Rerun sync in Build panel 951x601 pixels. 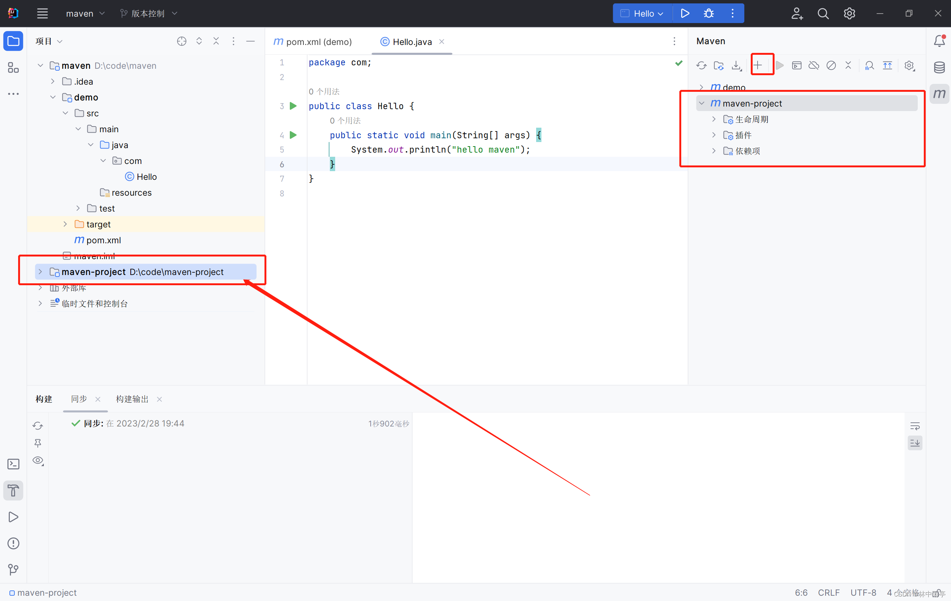[38, 425]
